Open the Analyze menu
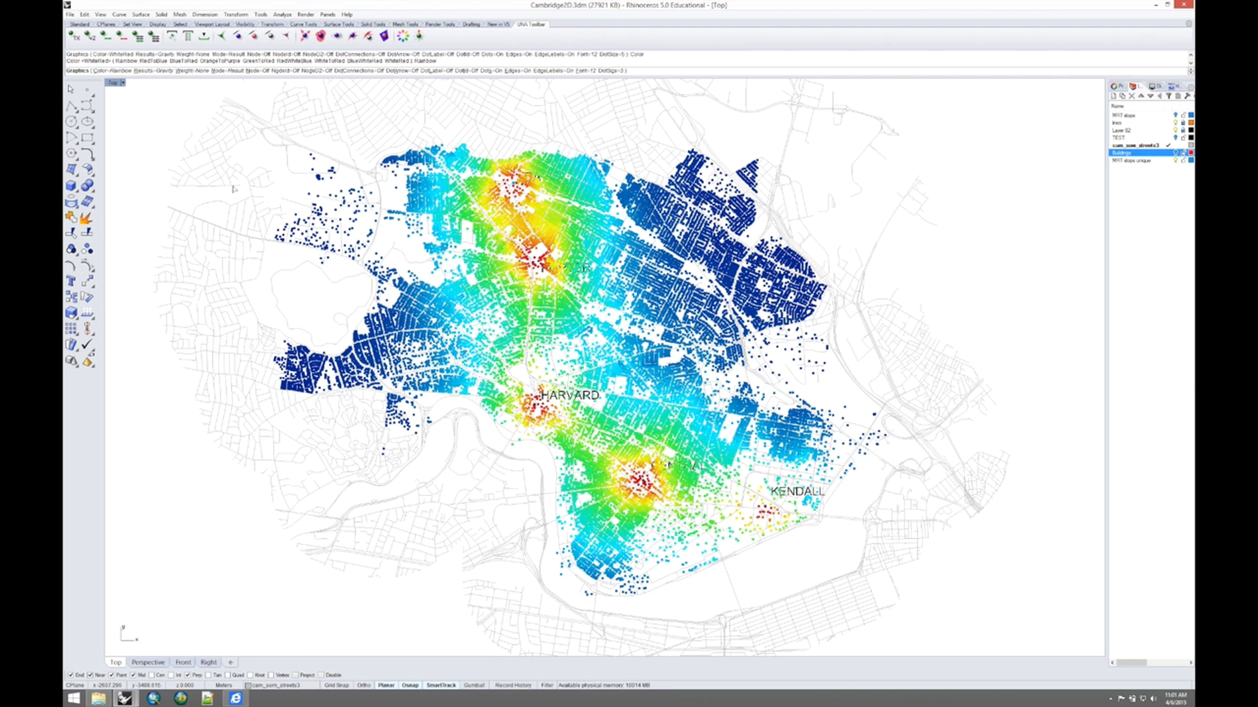 coord(282,15)
